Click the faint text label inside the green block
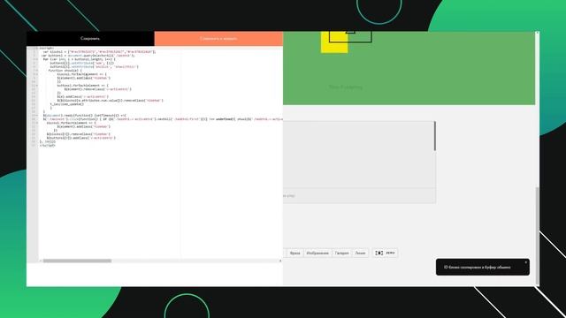Viewport: 566px width, 318px height. pyautogui.click(x=346, y=87)
